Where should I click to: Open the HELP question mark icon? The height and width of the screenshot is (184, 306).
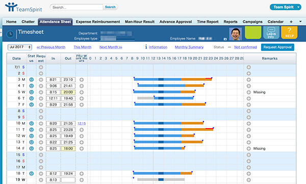[289, 33]
